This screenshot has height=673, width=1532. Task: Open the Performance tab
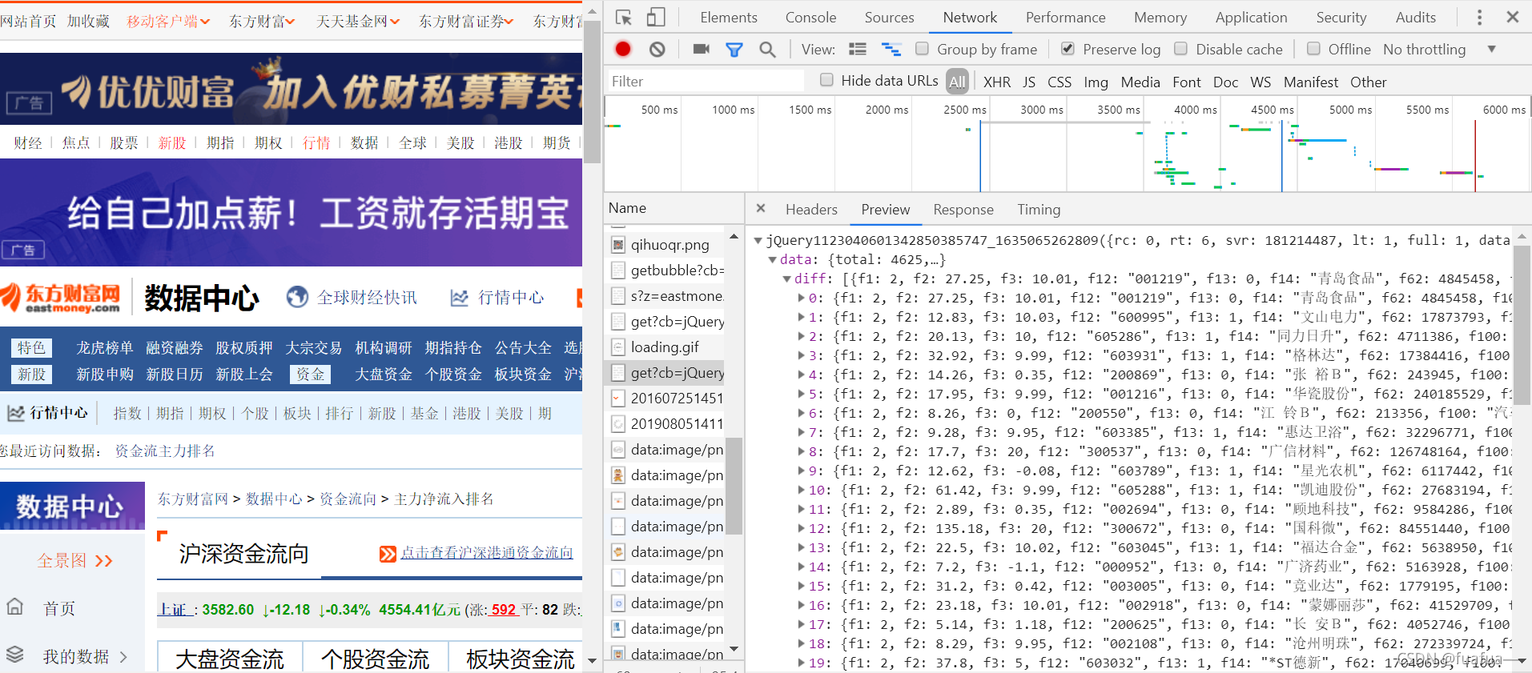pos(1065,17)
